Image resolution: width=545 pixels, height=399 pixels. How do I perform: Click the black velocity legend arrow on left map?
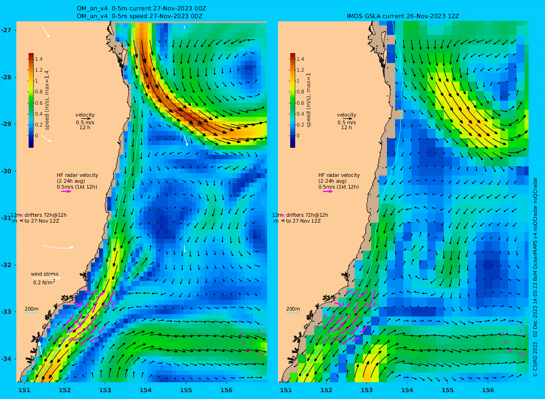pos(85,119)
